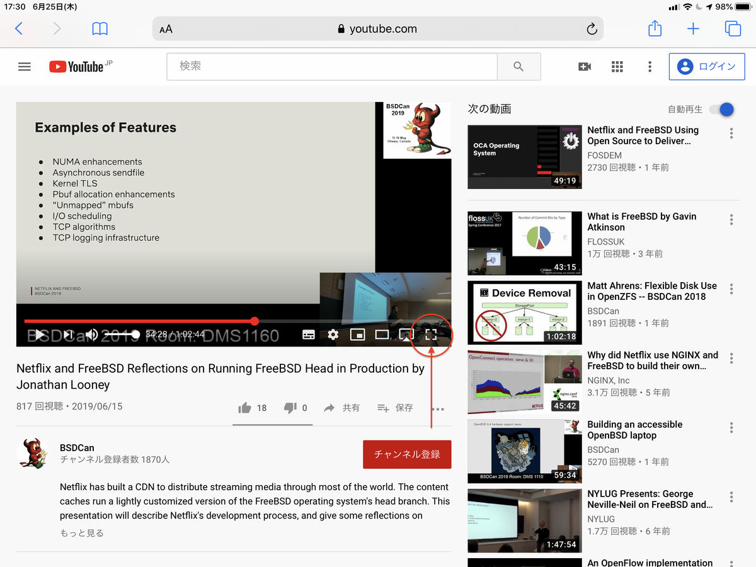Viewport: 756px width, 567px height.
Task: Open YouTube apps grid
Action: (617, 67)
